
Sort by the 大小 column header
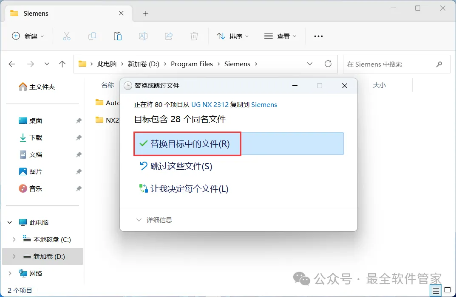(x=379, y=85)
